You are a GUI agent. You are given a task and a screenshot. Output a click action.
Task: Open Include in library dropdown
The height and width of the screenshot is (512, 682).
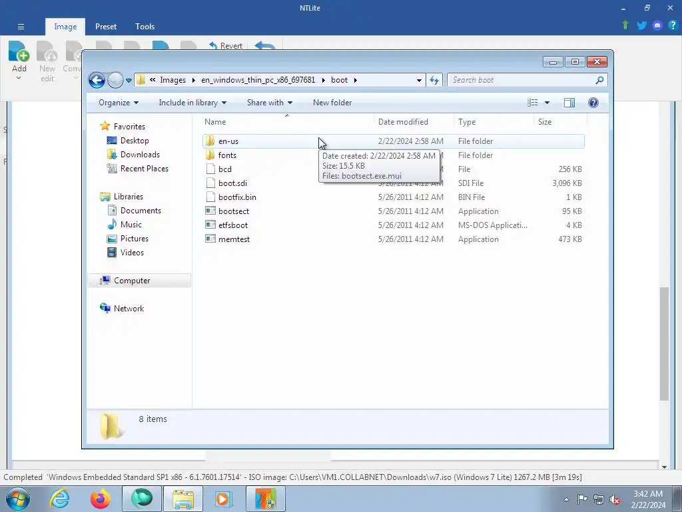(192, 103)
